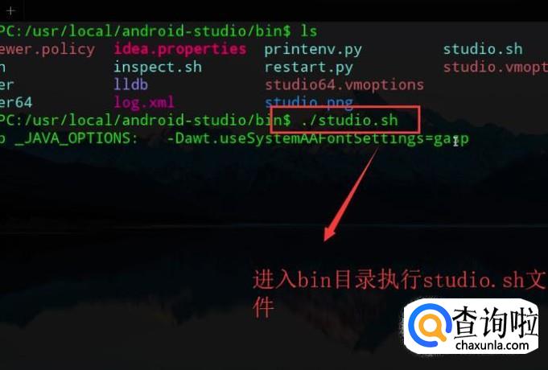The width and height of the screenshot is (548, 370).
Task: Click the studio.png file entry
Action: (309, 101)
